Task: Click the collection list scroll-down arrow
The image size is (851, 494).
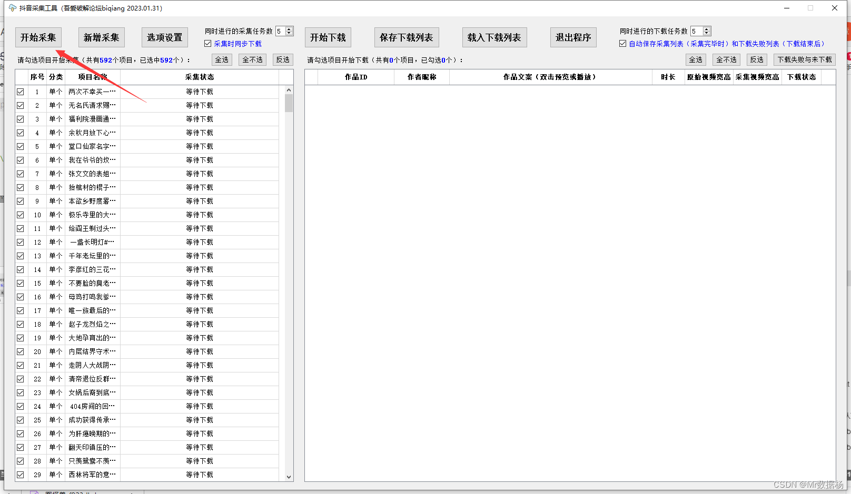Action: click(289, 477)
